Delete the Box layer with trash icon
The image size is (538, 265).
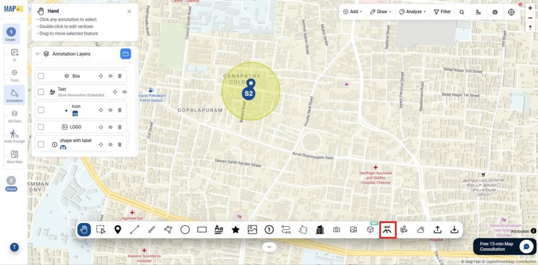[120, 76]
